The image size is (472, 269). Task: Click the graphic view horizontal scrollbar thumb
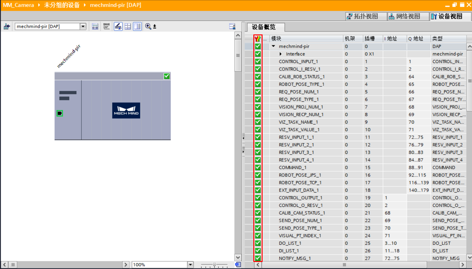coord(13,265)
